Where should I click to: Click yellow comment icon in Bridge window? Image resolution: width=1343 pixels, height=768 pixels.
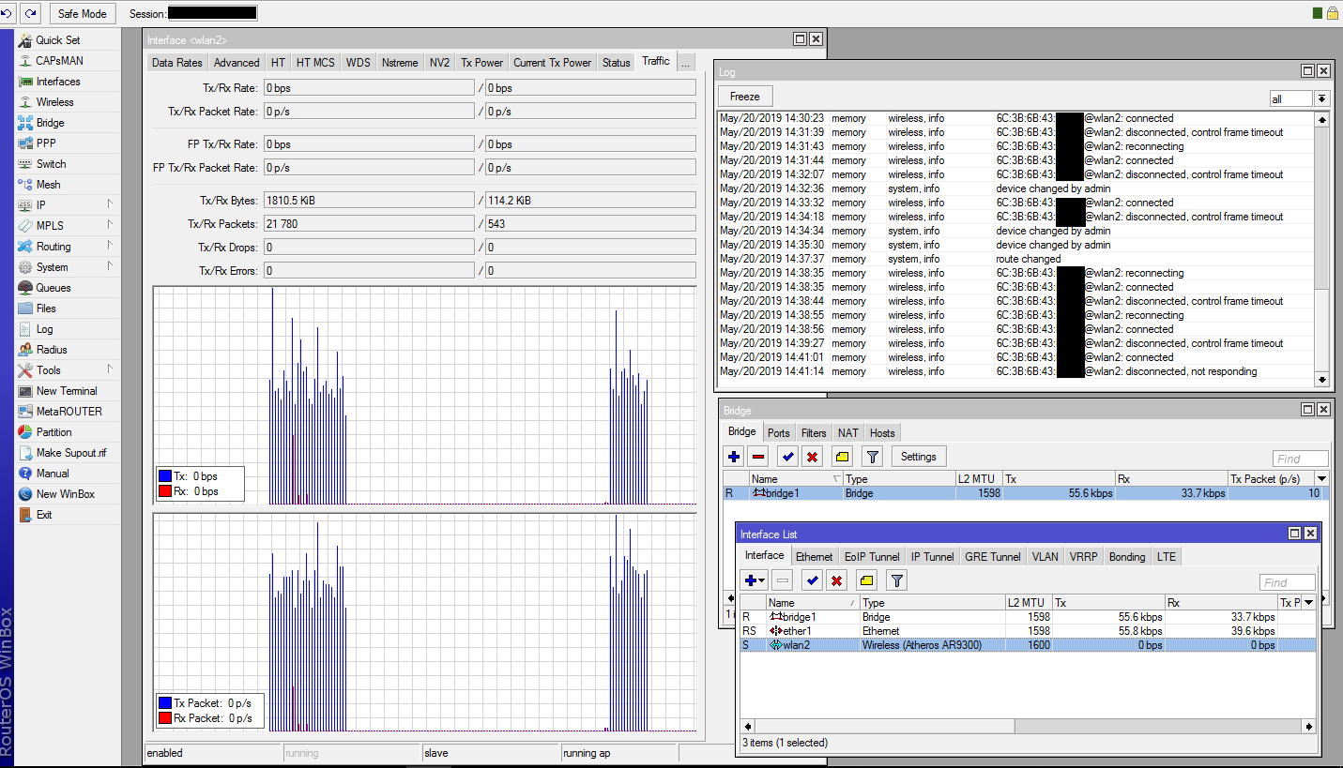(842, 457)
